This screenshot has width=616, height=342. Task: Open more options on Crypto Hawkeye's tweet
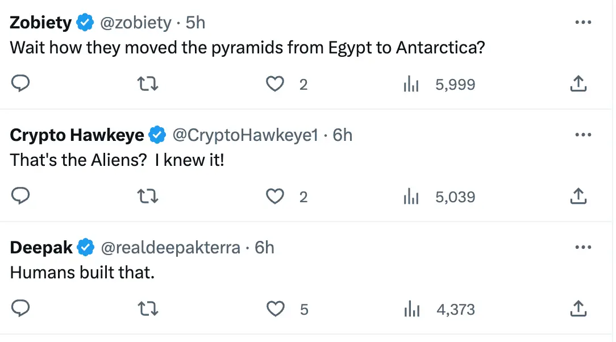click(x=582, y=134)
